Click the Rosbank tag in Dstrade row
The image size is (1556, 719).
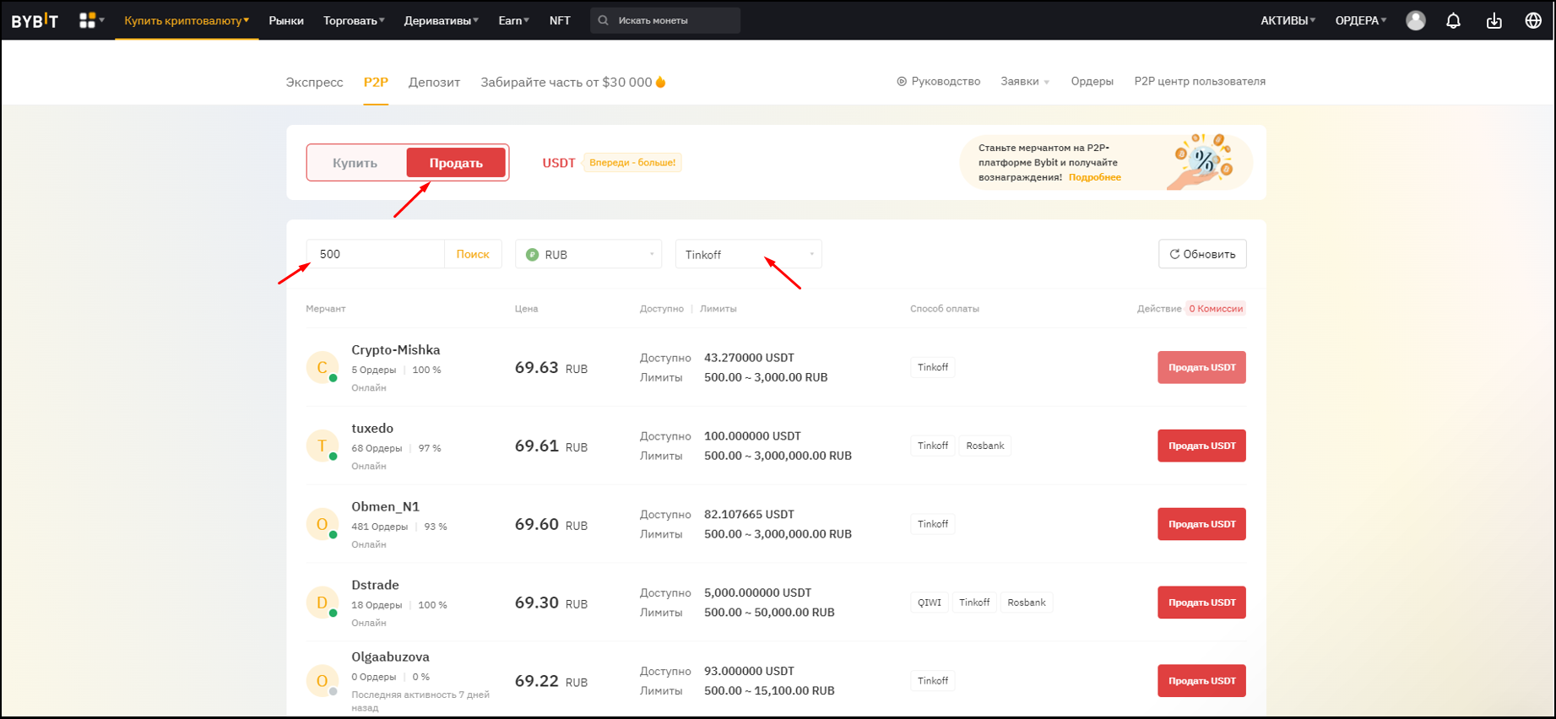(x=1027, y=603)
